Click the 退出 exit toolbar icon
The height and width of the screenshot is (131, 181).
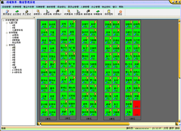(x=120, y=13)
